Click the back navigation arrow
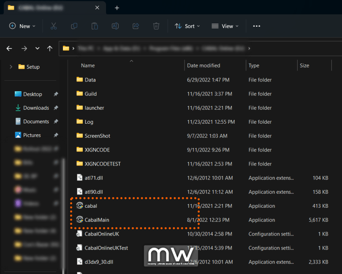This screenshot has width=342, height=274. coord(9,49)
